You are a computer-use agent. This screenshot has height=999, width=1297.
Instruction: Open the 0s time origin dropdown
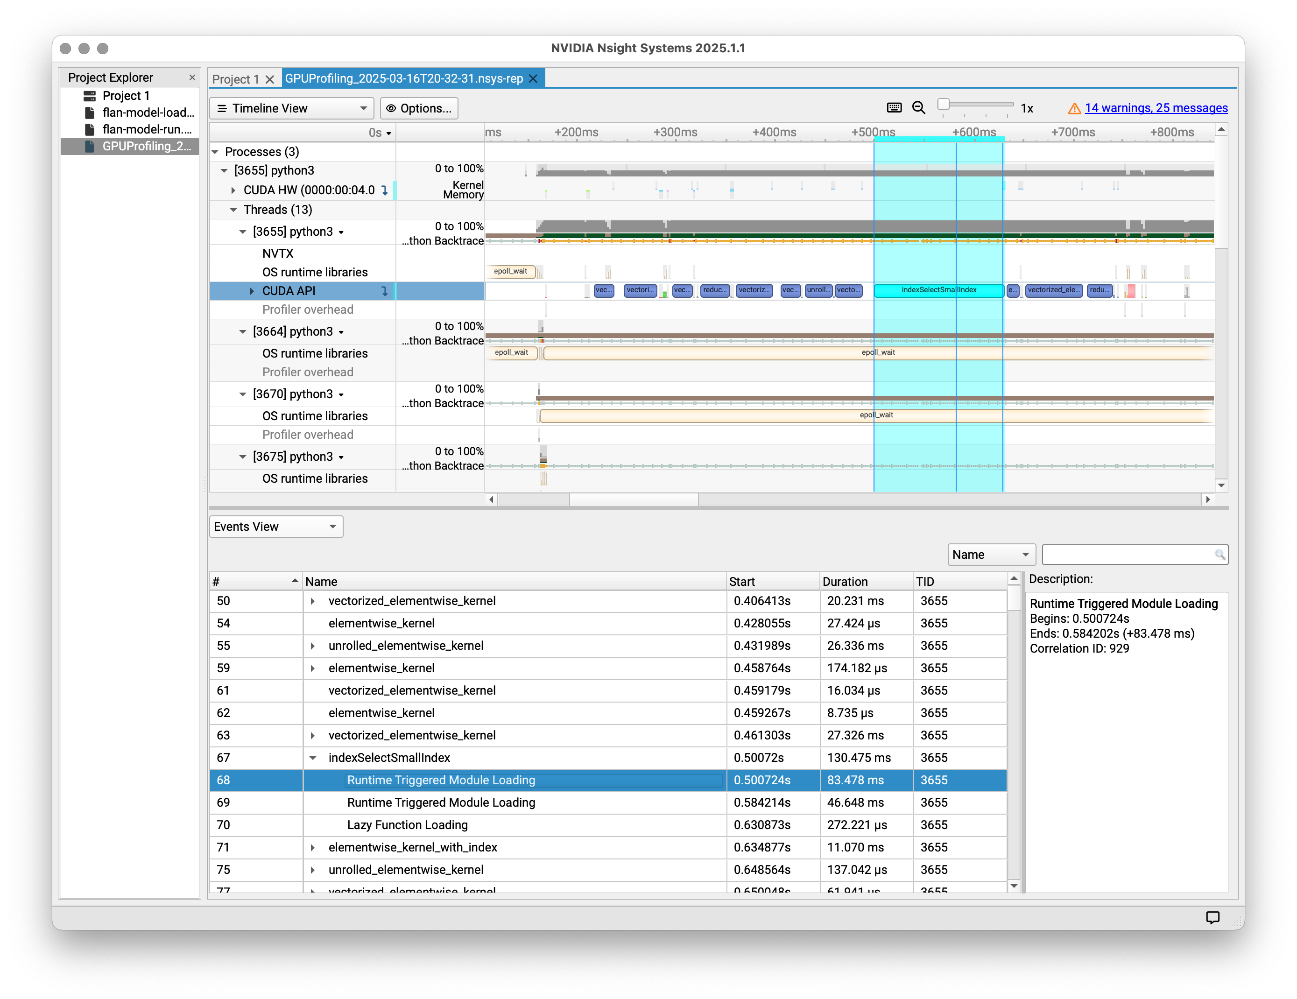click(380, 133)
